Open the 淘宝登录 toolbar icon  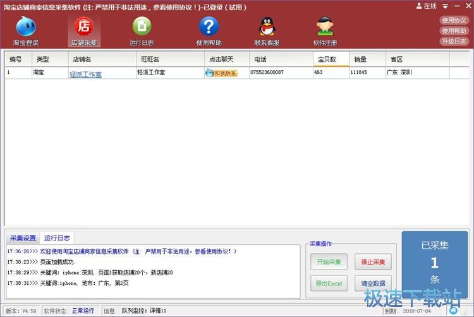point(26,31)
